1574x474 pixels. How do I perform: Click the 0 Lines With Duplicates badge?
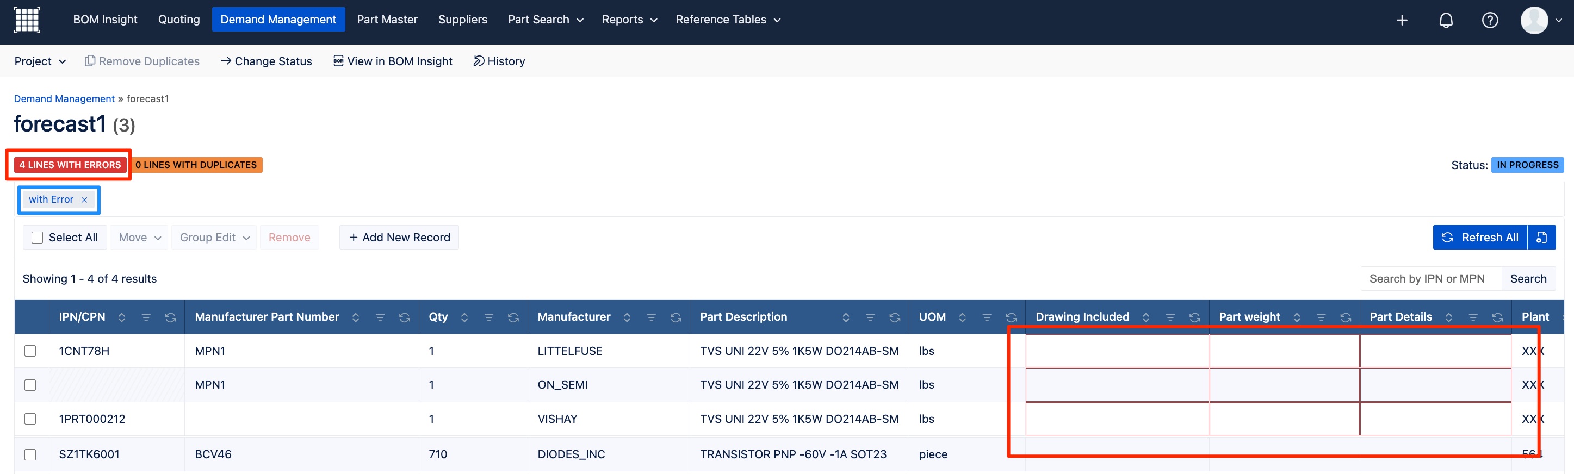196,165
